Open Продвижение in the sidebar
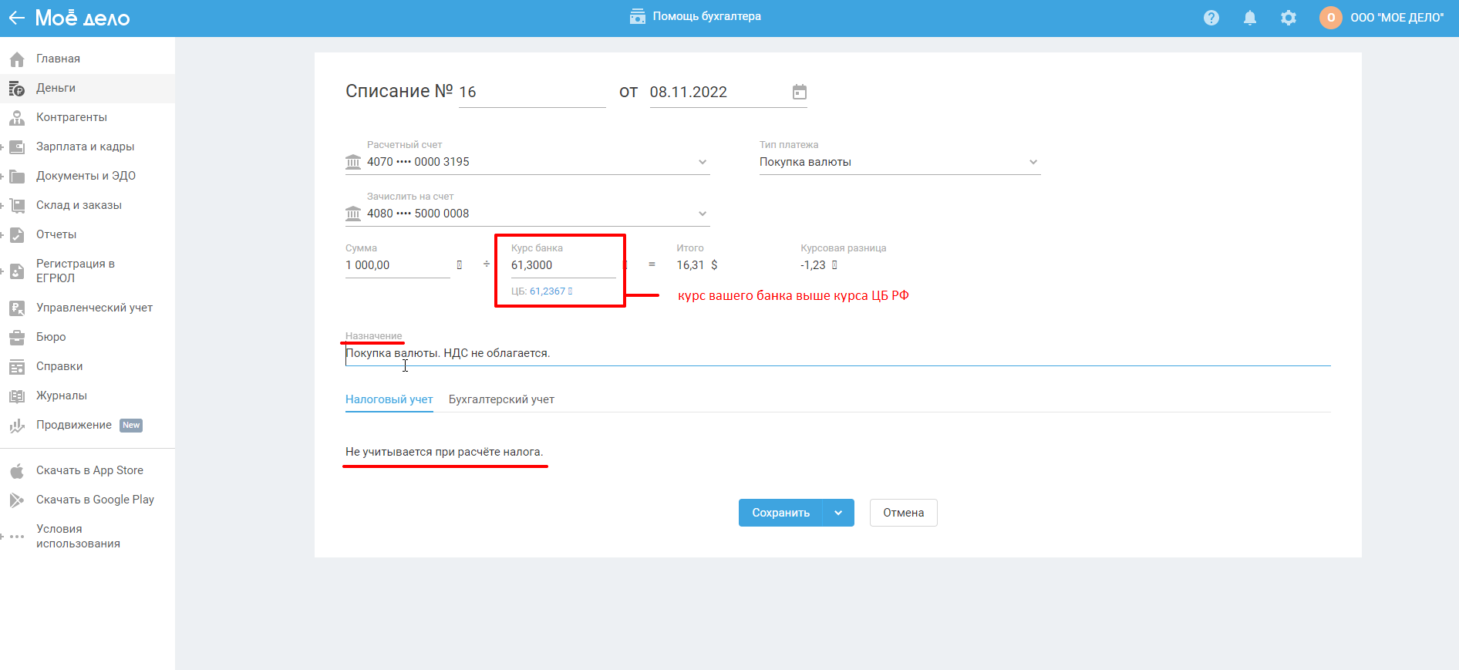Image resolution: width=1459 pixels, height=670 pixels. pyautogui.click(x=74, y=425)
